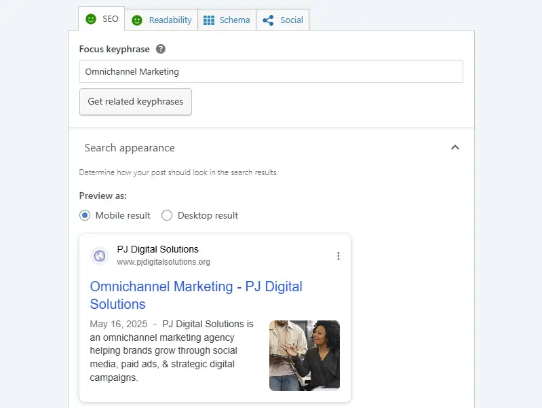
Task: Click the preview thumbnail image
Action: (305, 356)
